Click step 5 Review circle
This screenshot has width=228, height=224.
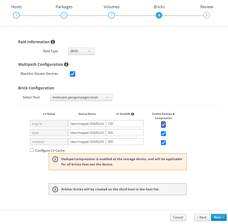point(207,15)
